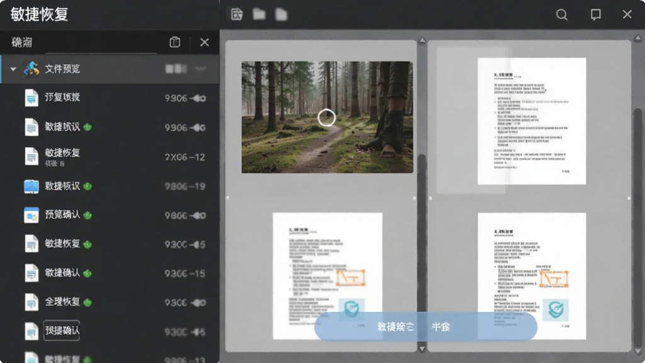Select the 敏捷恢复 row dated 2X06-12
645x363 pixels.
110,157
